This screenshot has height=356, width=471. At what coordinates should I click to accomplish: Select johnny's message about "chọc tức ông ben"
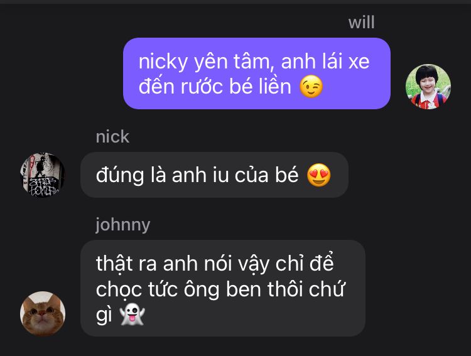223,288
